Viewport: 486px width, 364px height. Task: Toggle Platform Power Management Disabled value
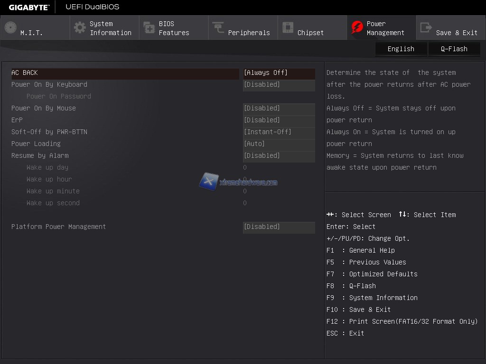coord(279,227)
